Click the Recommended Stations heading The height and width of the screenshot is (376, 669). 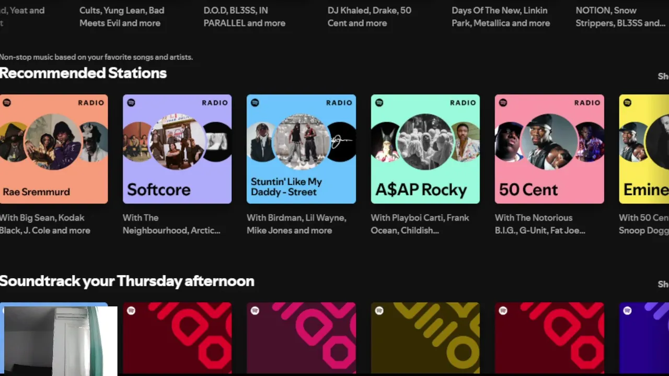click(x=83, y=73)
